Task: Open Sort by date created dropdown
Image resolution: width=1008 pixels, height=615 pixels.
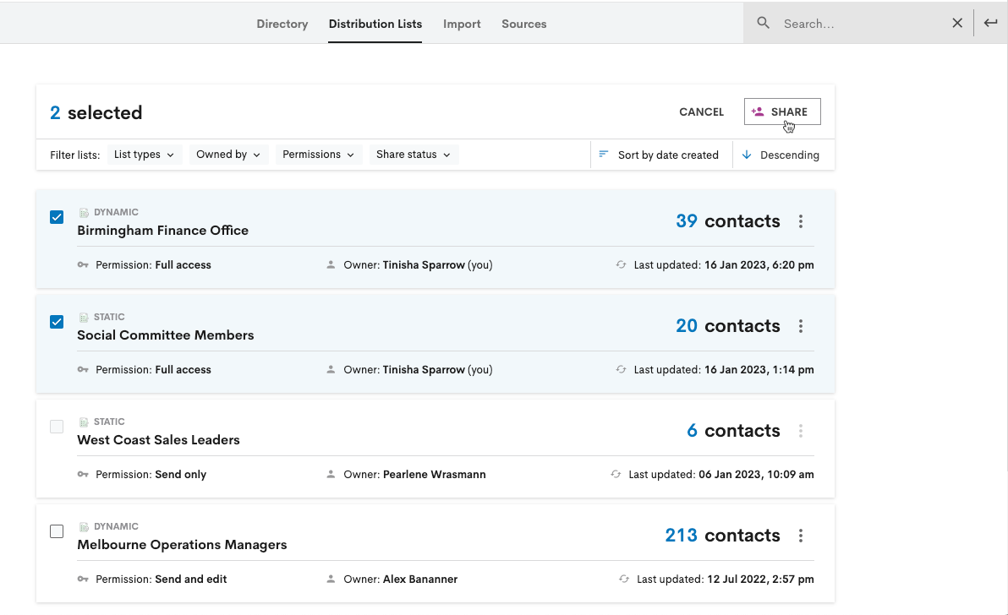Action: 660,155
